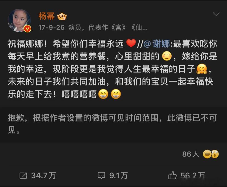Open the 34.7万 reposts count

pyautogui.click(x=43, y=176)
